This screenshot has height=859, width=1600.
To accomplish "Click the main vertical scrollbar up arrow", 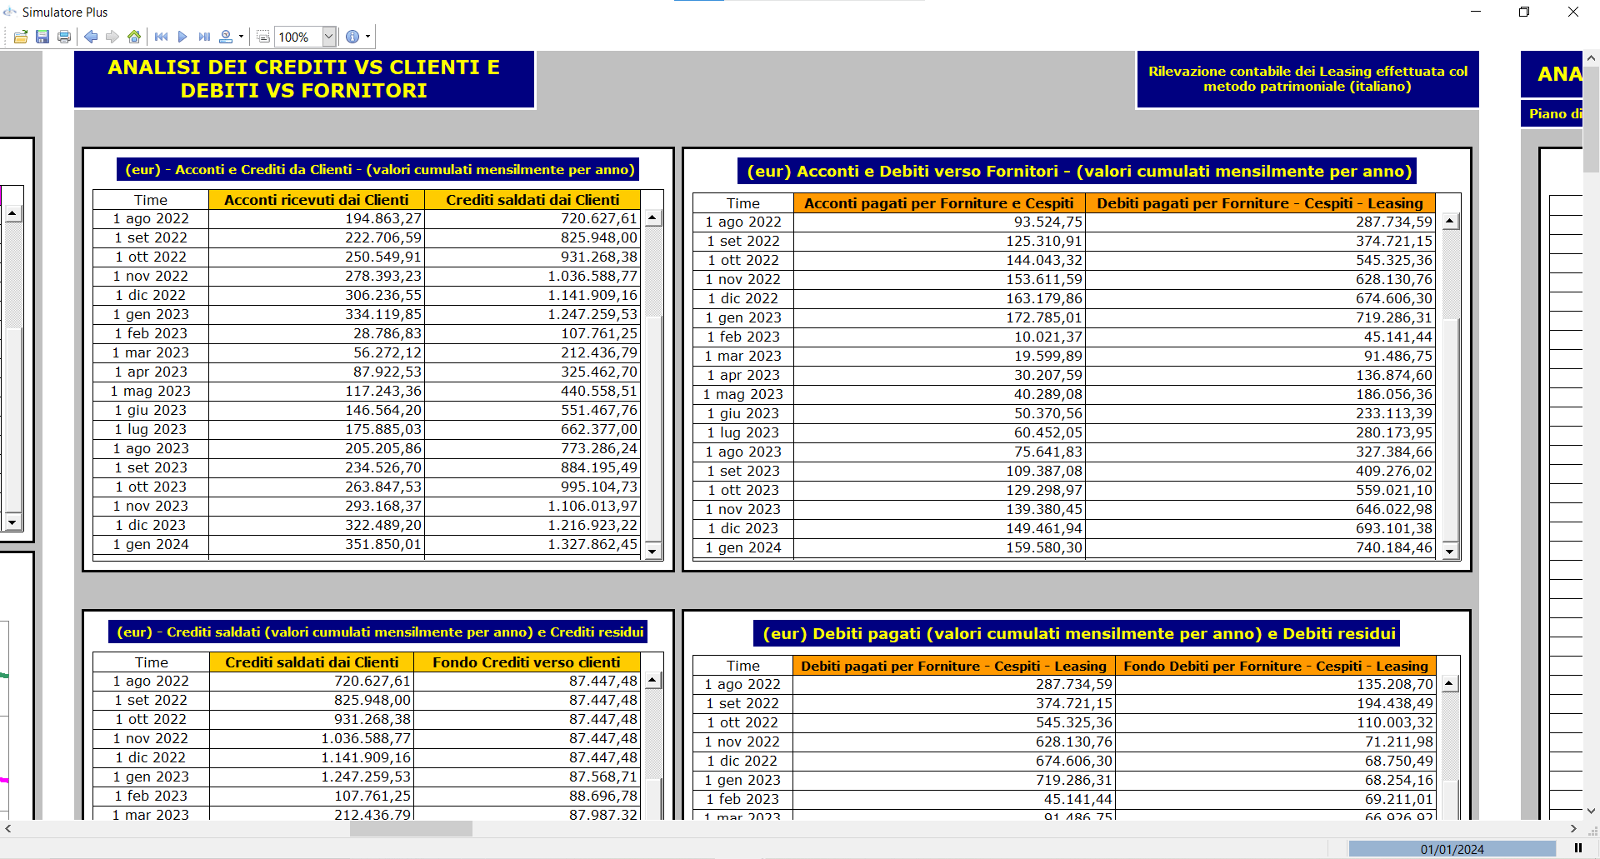I will click(x=1592, y=58).
